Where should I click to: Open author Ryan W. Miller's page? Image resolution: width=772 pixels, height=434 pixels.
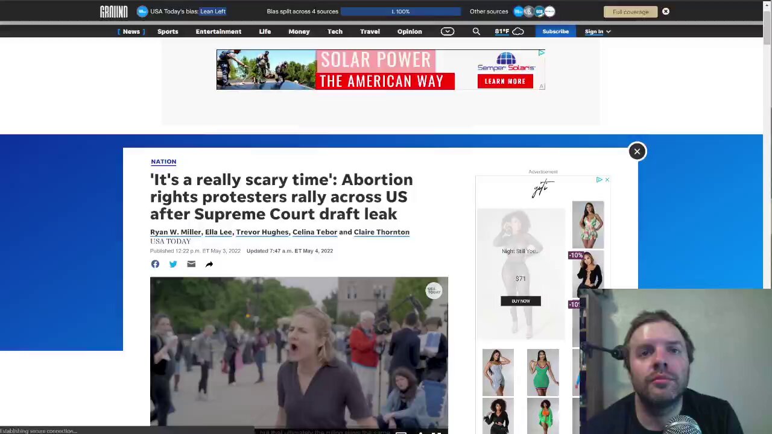tap(176, 232)
